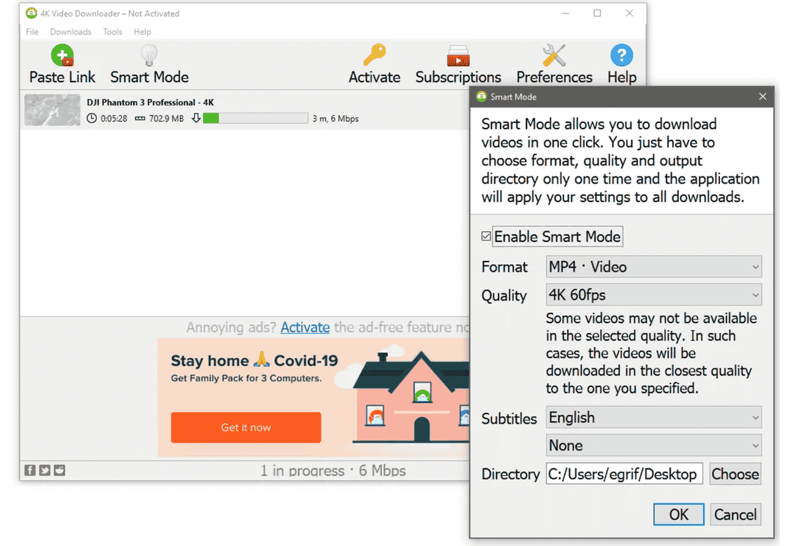Click the 0:05:28 duration text
The height and width of the screenshot is (546, 812).
click(114, 118)
